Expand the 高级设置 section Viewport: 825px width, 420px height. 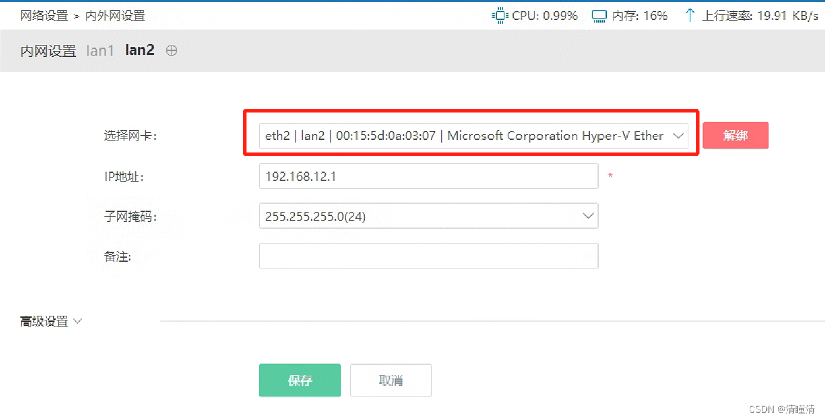coord(51,322)
